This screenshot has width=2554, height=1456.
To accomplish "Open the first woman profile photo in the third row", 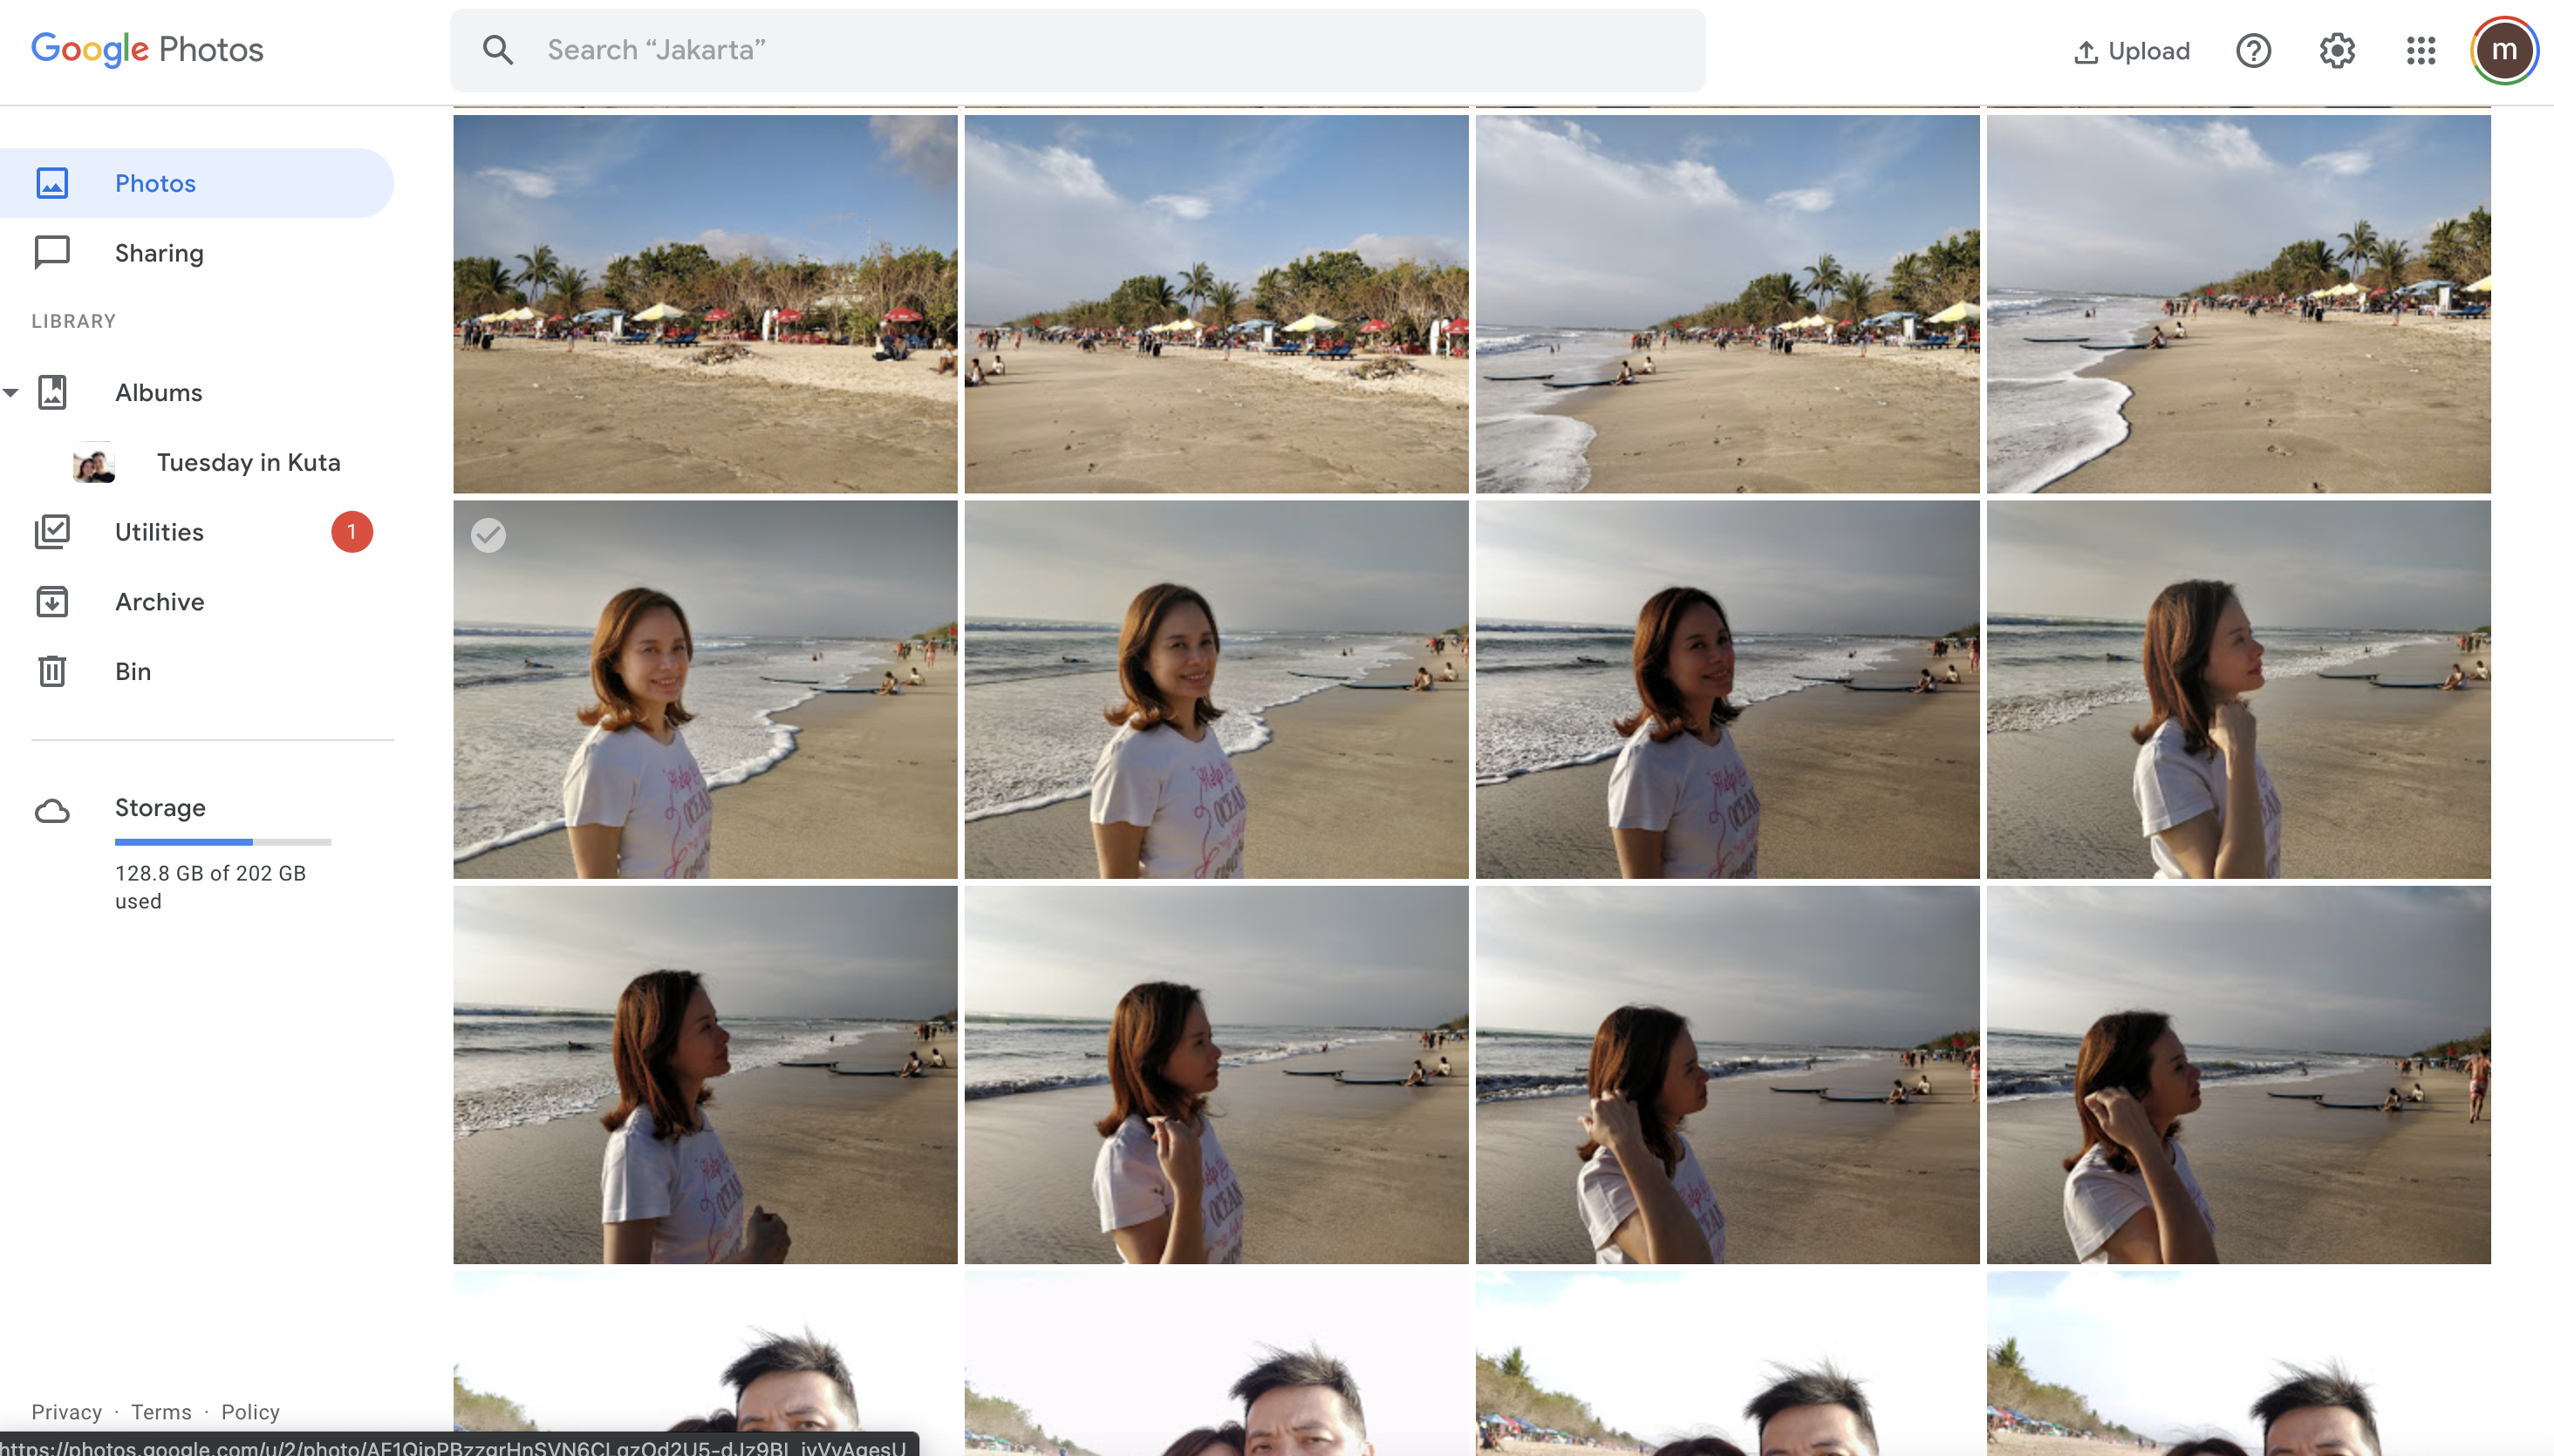I will (706, 1075).
